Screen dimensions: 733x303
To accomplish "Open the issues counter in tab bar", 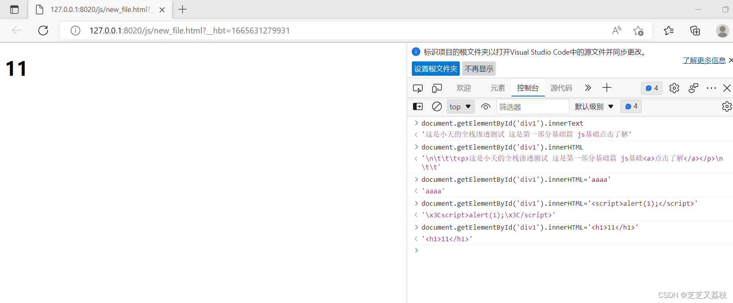I will (652, 88).
